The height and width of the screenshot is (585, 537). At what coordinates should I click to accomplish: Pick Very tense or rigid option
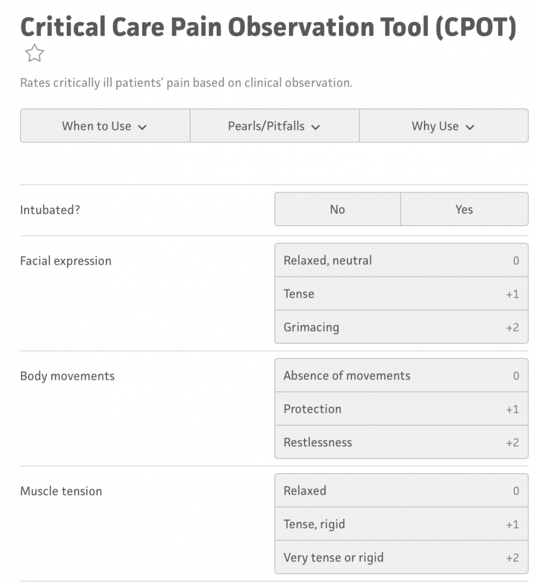coord(401,557)
